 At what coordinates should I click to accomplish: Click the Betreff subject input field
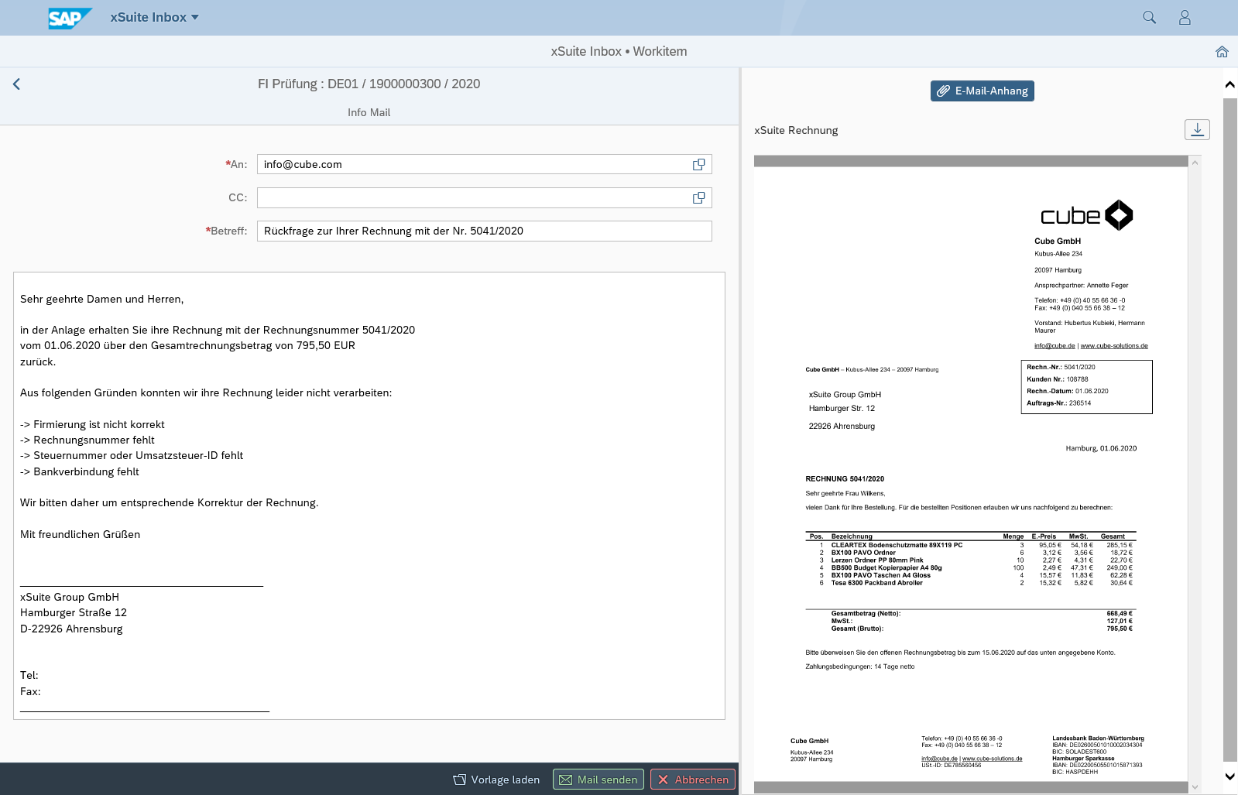(x=484, y=231)
